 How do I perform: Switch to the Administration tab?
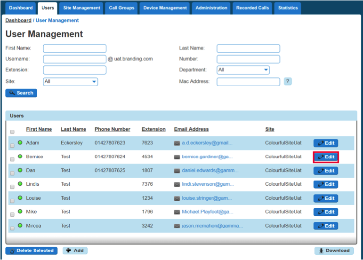click(211, 8)
